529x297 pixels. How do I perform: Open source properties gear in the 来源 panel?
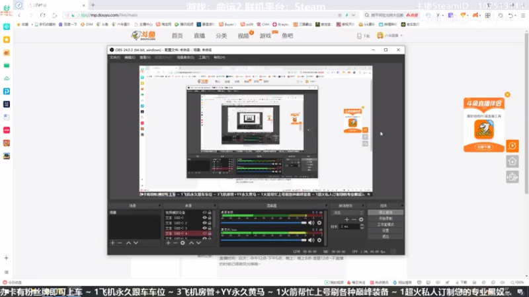pyautogui.click(x=183, y=243)
